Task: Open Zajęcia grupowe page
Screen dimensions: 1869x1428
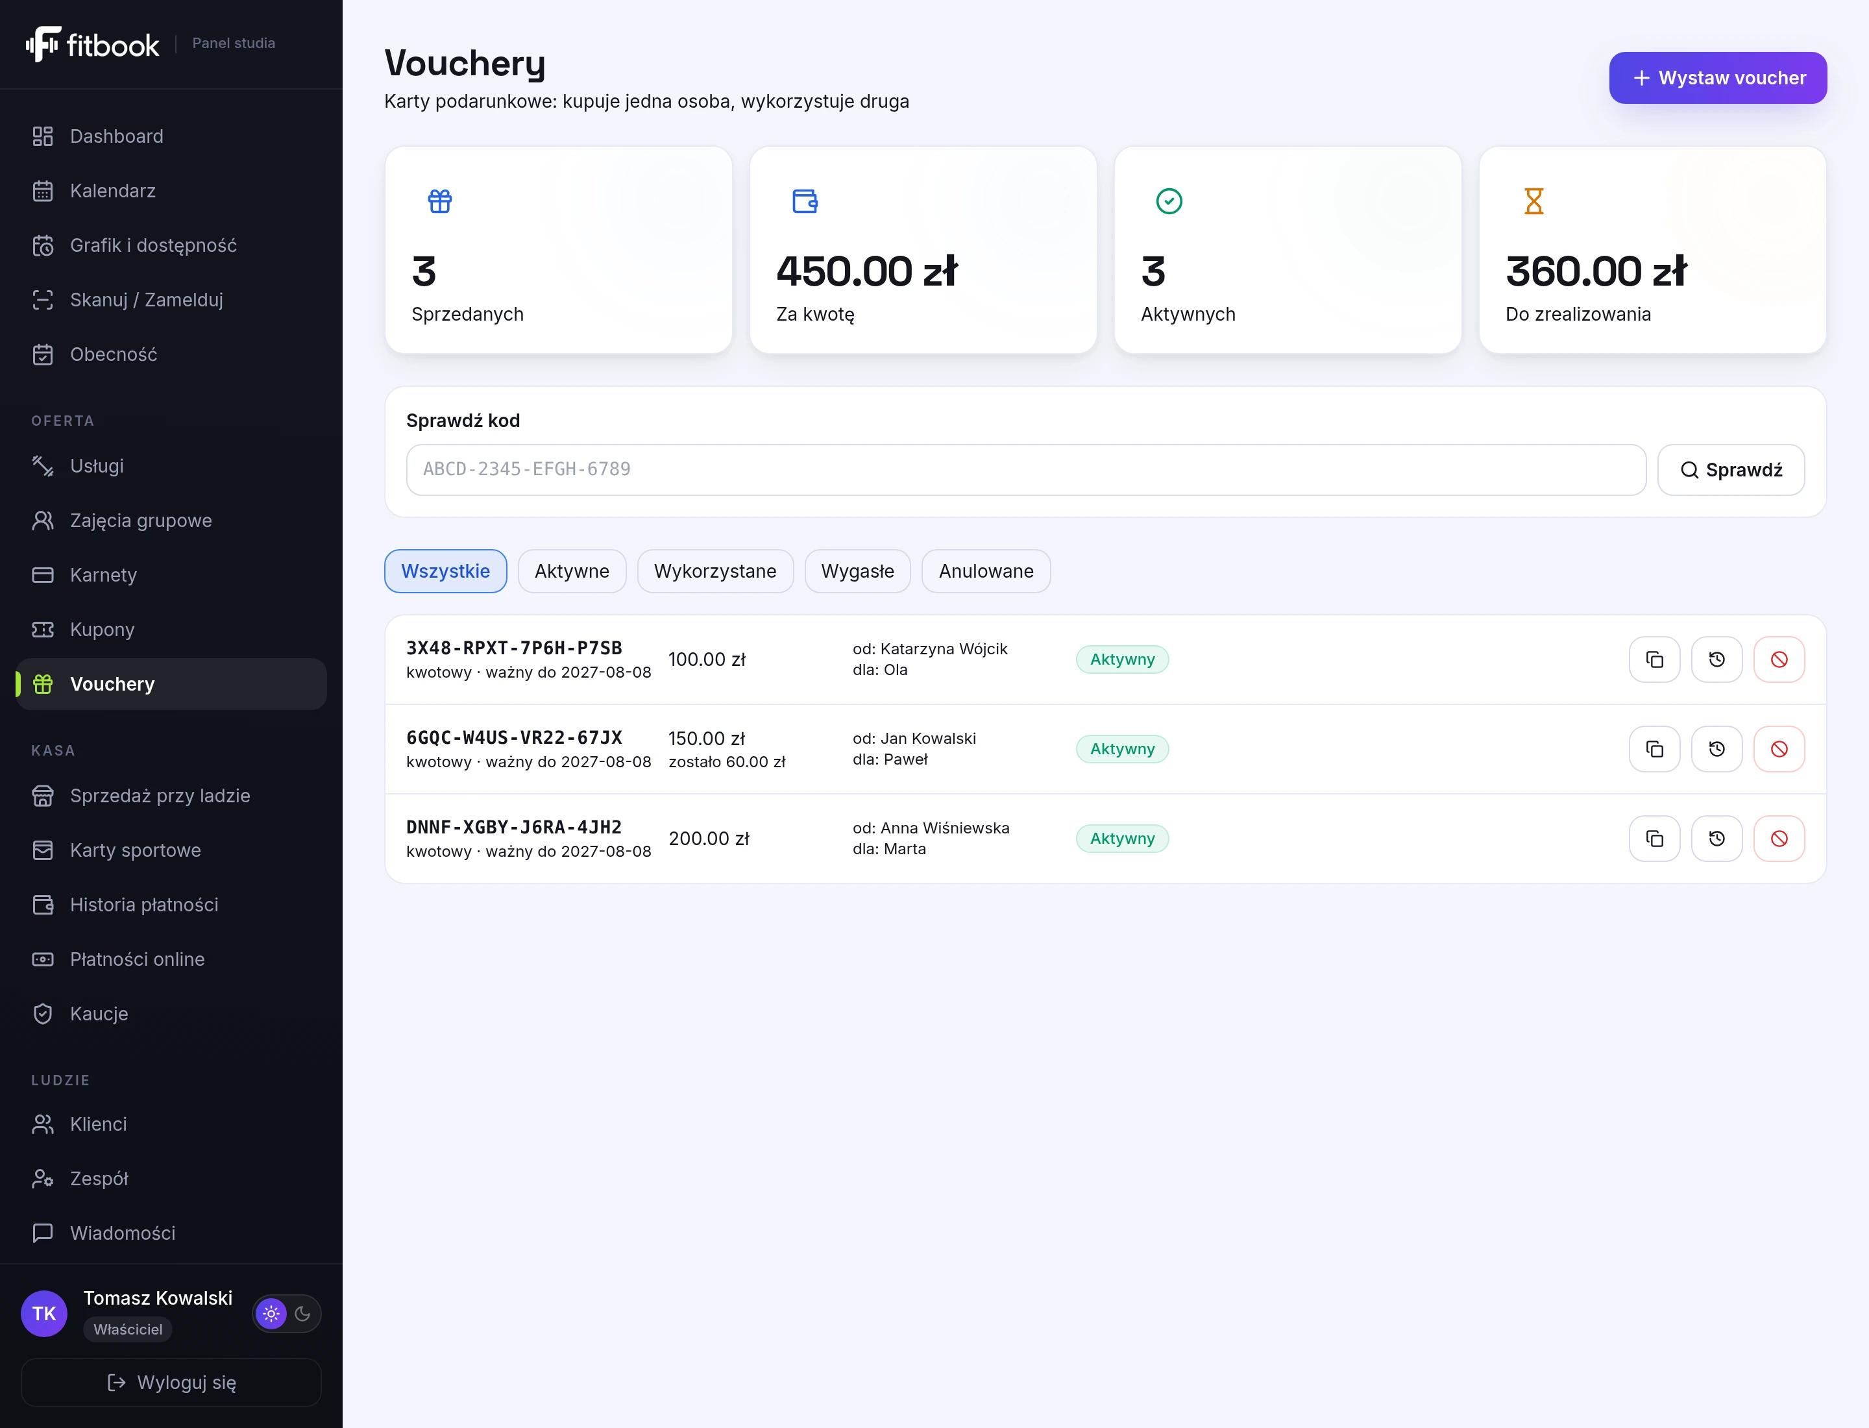Action: tap(171, 520)
